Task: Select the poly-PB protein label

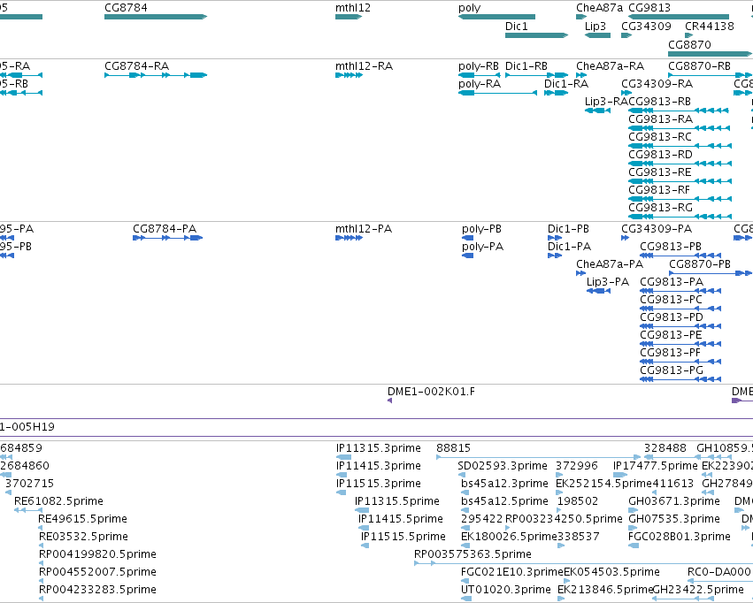Action: tap(481, 229)
